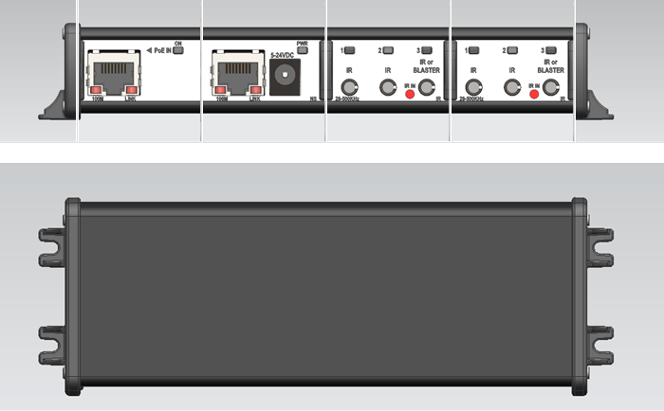
Task: Click the rightmost module's red IR IN sensor
Action: pos(534,94)
